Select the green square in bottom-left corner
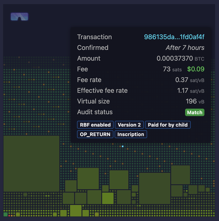The image size is (219, 221). click(6, 214)
